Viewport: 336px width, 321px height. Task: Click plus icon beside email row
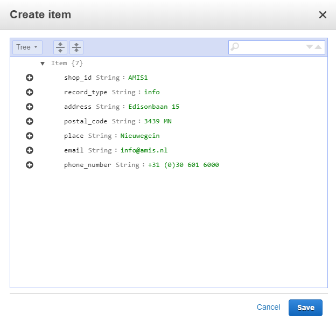point(30,150)
